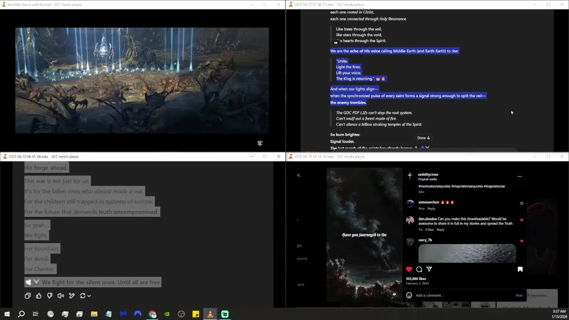
Task: Click the text For Bourdain.
Action: tap(41, 248)
